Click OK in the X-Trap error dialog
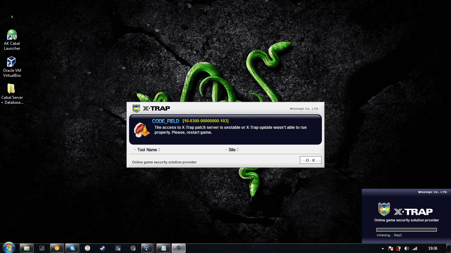Screen dimensions: 451x253 click(x=310, y=160)
